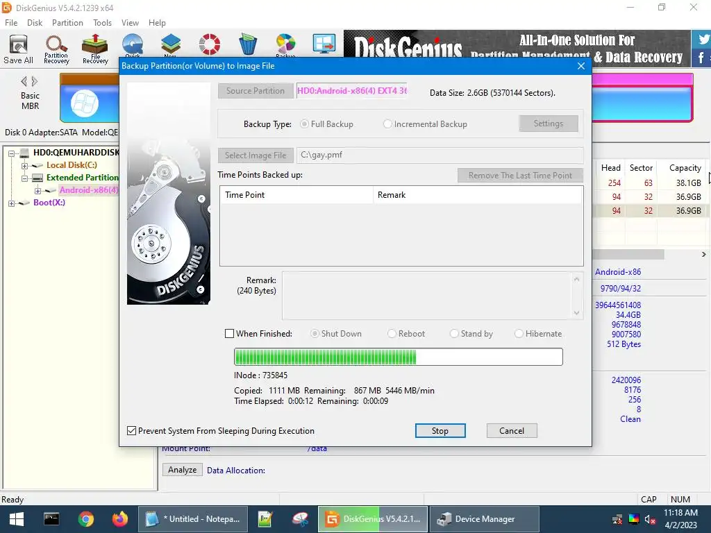Click the C:\gay.pmf image file path field
The width and height of the screenshot is (711, 533).
(440, 155)
